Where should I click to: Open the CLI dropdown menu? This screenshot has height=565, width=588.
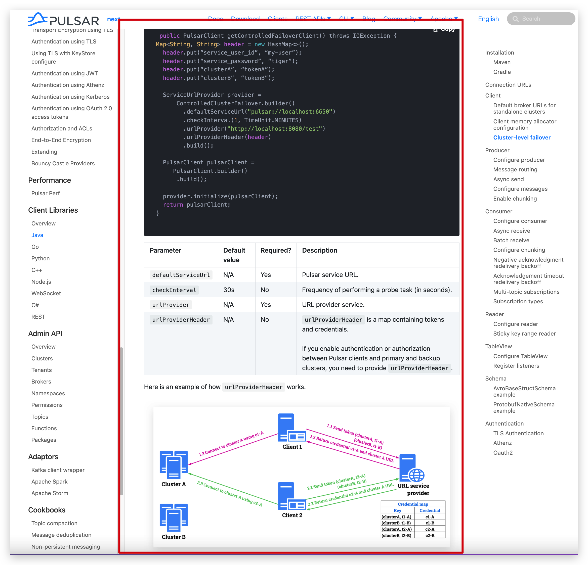pos(346,19)
